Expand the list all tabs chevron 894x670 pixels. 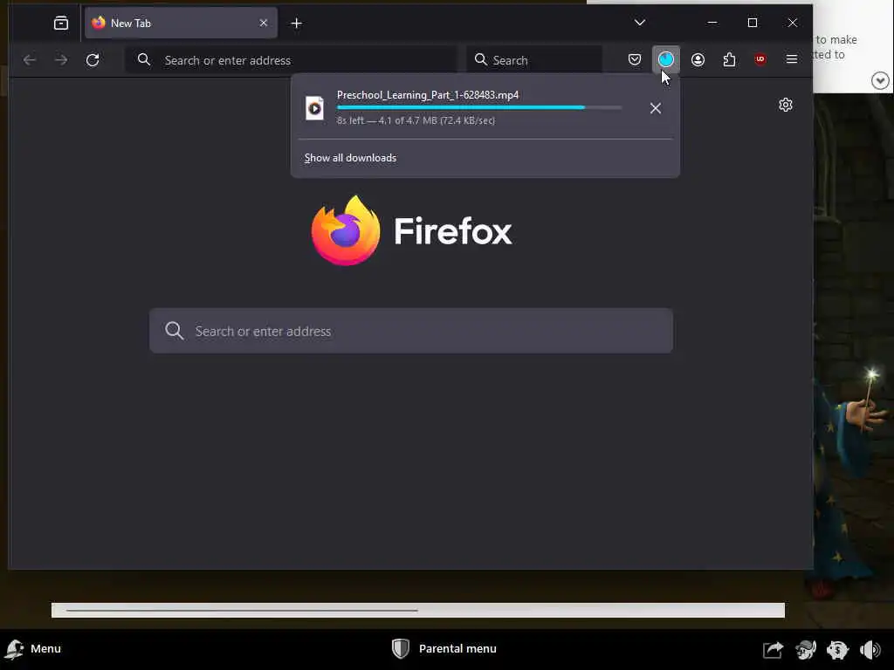(640, 22)
